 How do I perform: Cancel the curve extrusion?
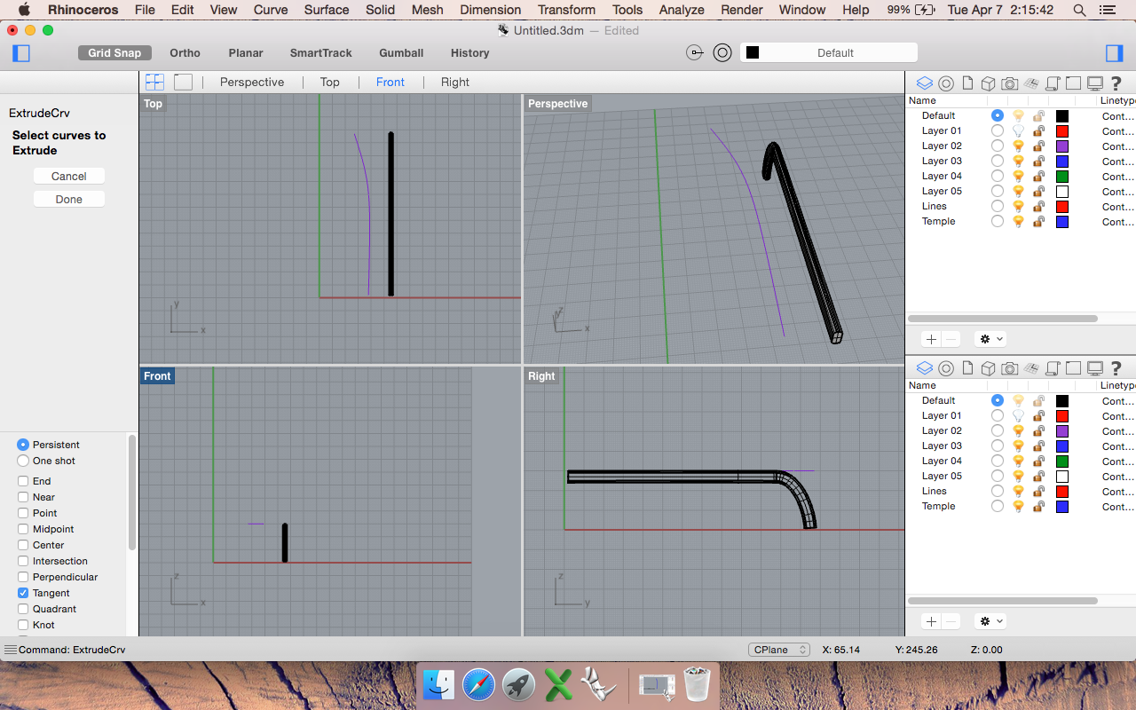68,176
